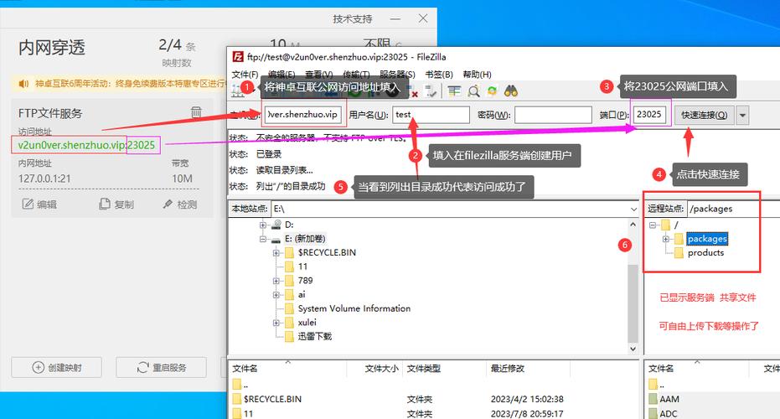Click the 复制 copy icon on the FTP card
Screen dimensions: 780x419
(x=105, y=204)
